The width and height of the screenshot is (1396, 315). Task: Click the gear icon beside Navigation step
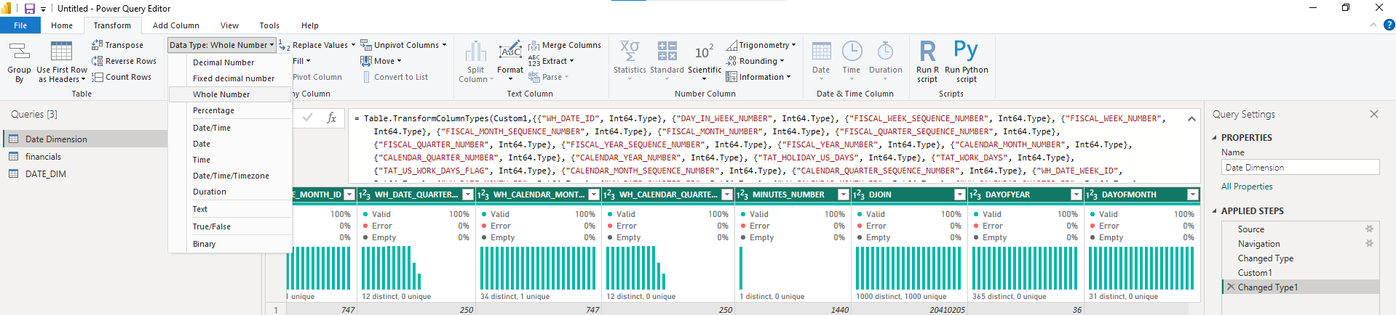(1369, 243)
